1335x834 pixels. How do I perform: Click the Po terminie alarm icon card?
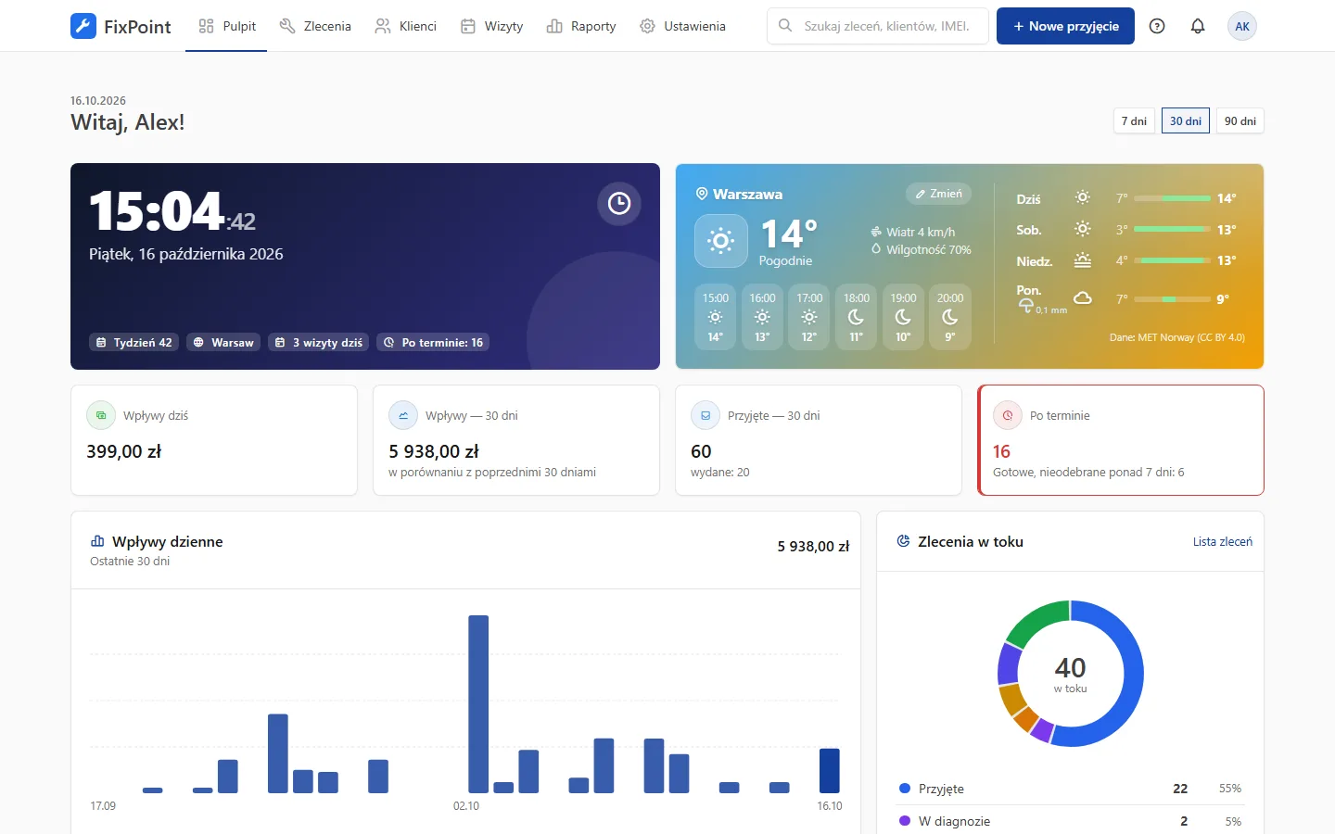pyautogui.click(x=1008, y=415)
